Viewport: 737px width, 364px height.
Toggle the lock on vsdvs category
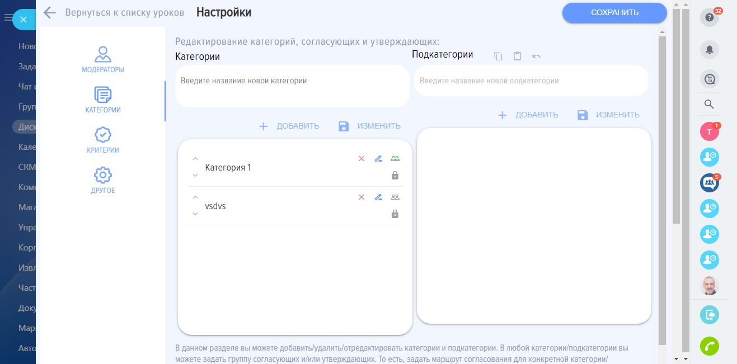pyautogui.click(x=395, y=214)
